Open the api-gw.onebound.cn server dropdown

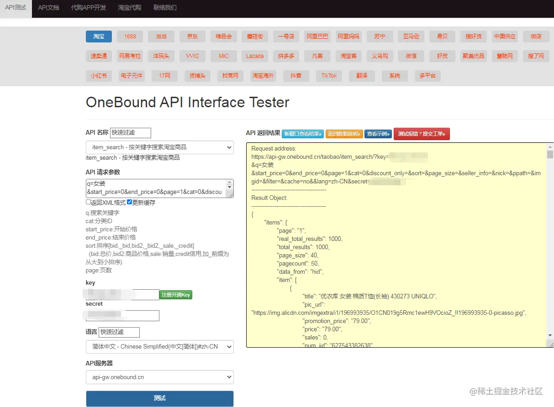tap(160, 377)
